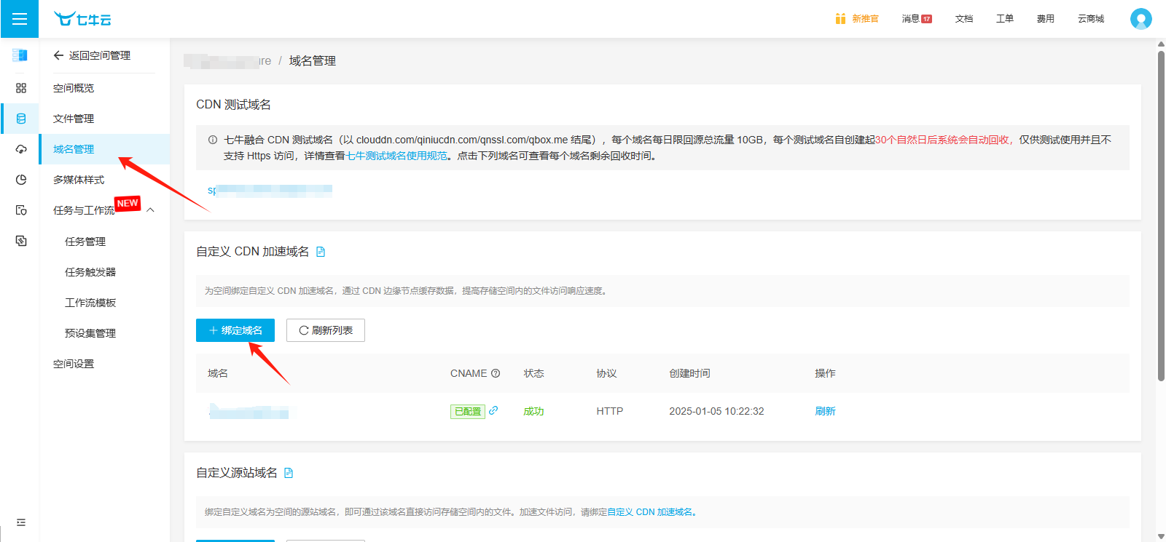
Task: Click the user avatar icon
Action: click(x=1140, y=19)
